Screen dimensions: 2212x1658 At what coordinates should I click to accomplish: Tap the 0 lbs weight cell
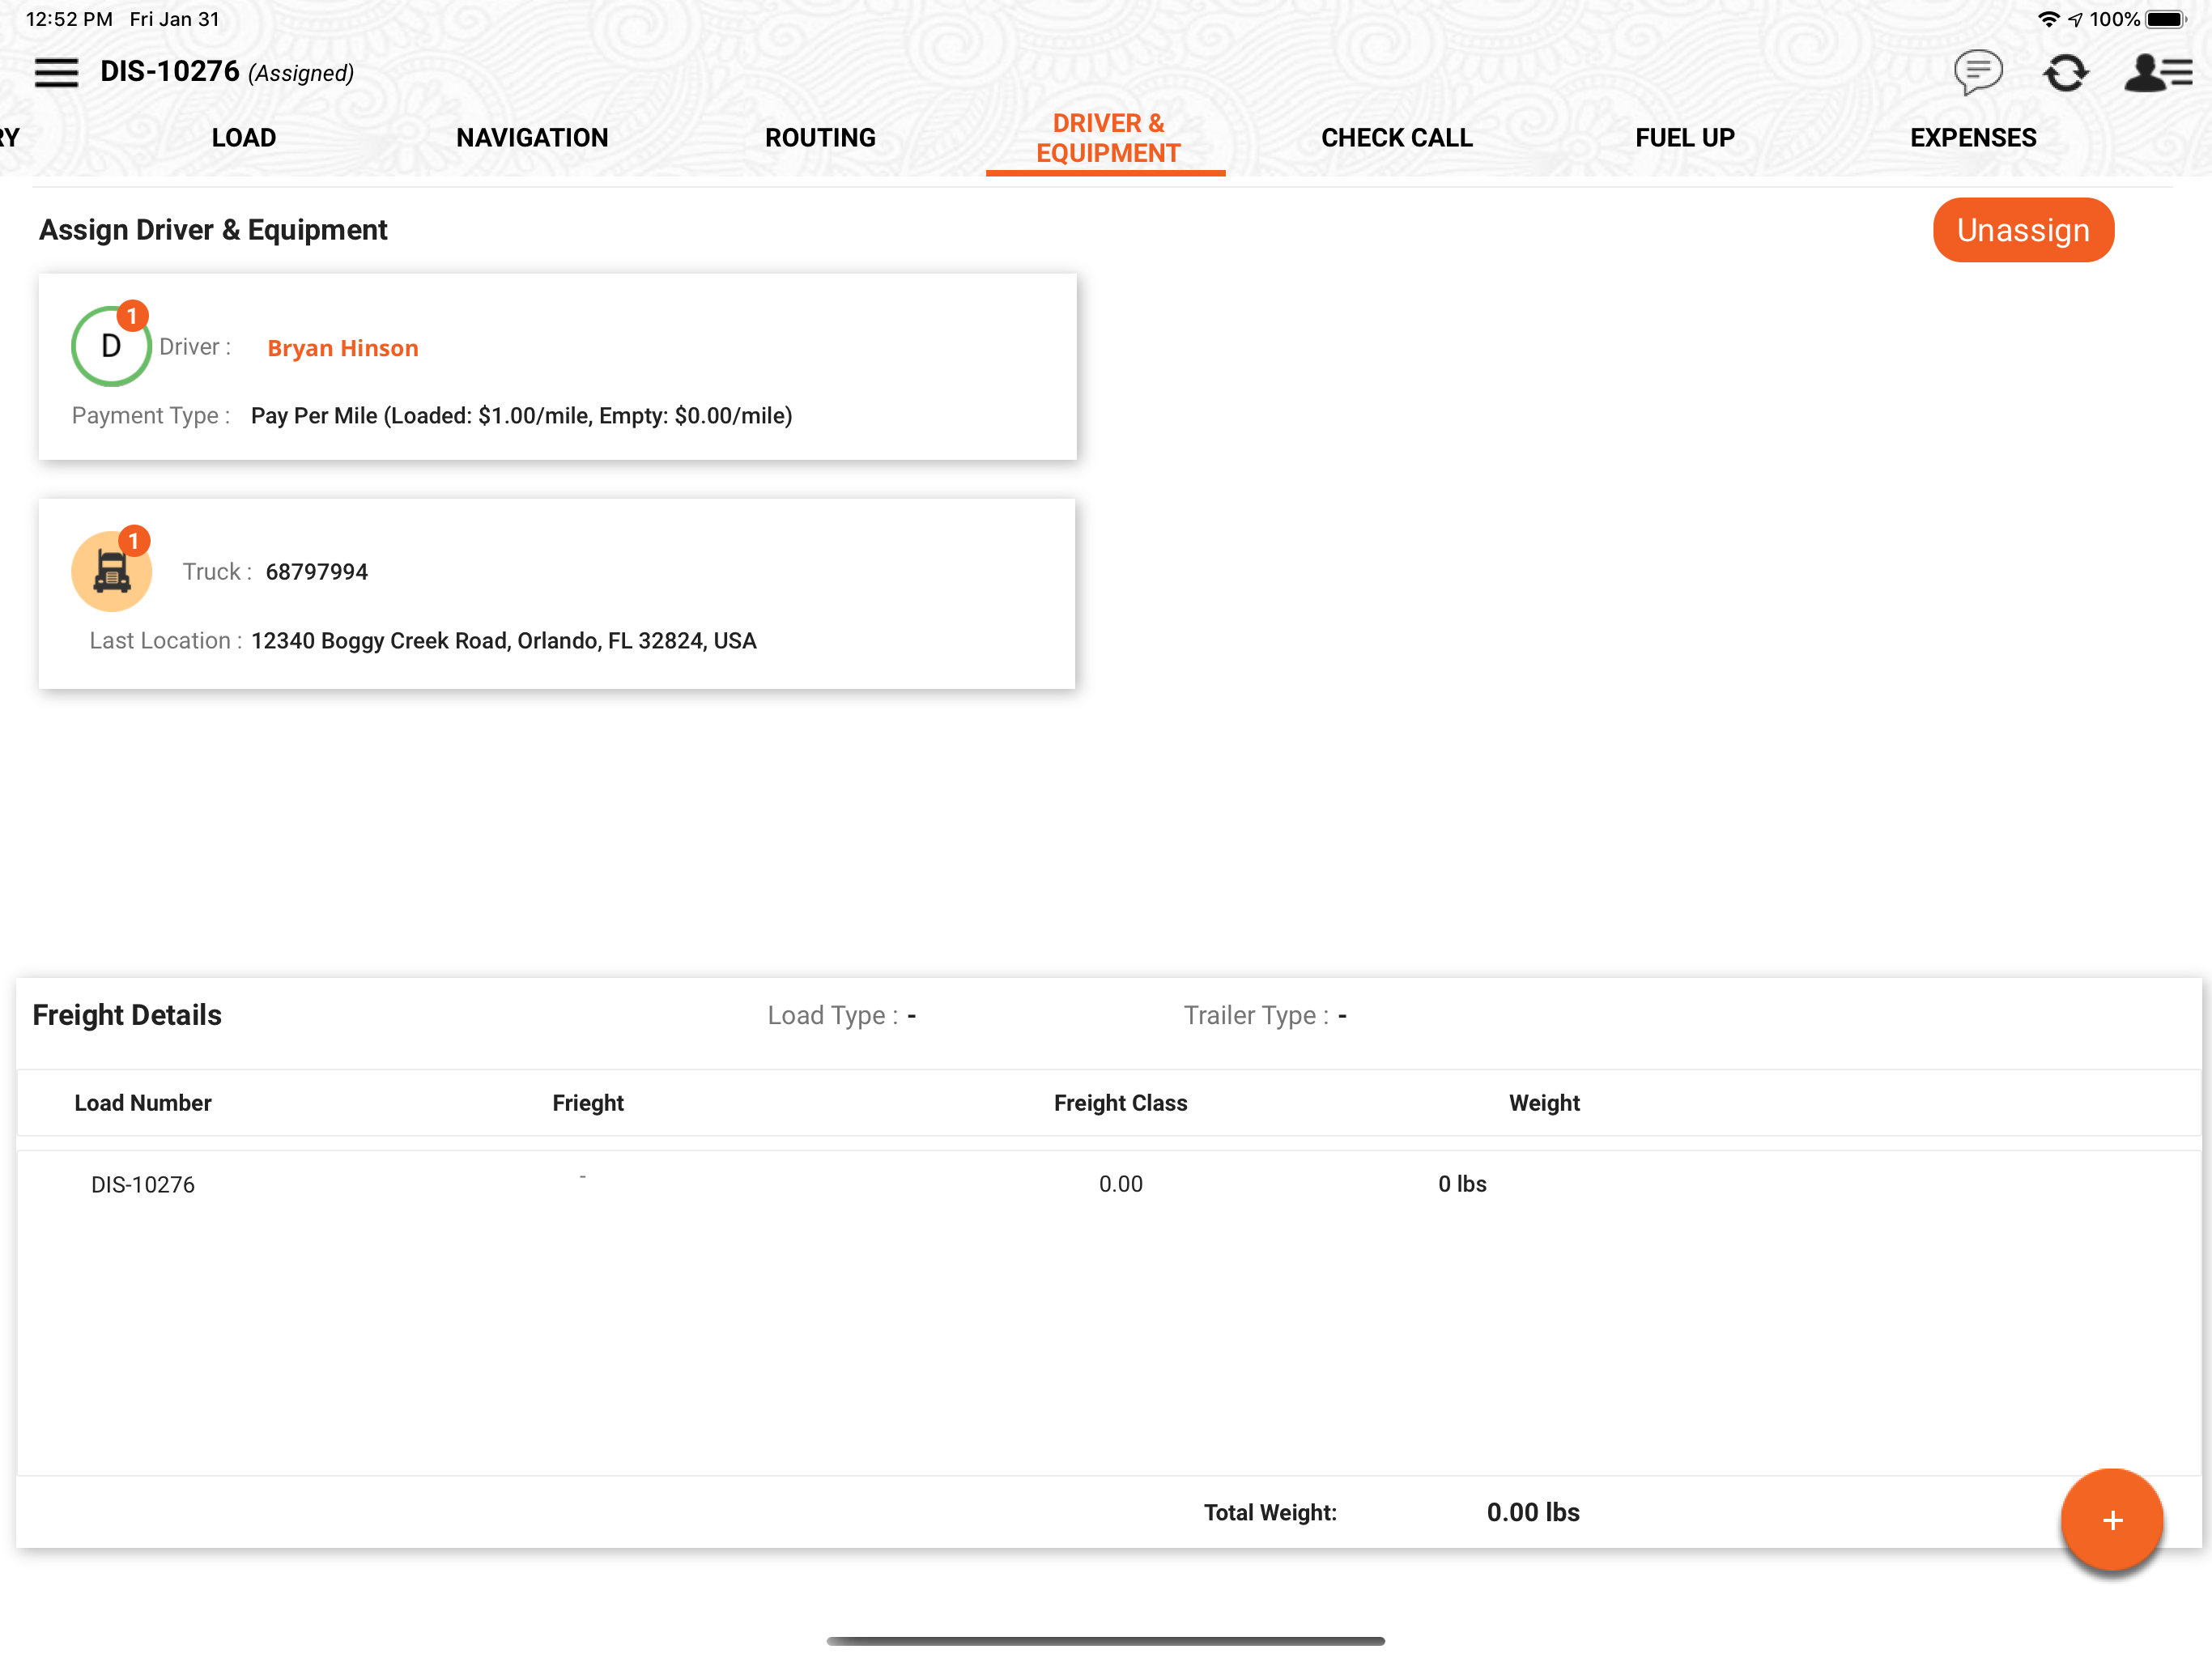(x=1461, y=1183)
